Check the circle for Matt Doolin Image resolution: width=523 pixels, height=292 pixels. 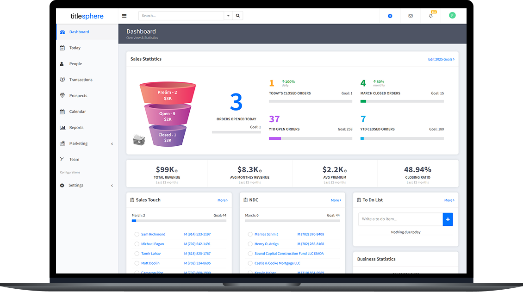137,263
